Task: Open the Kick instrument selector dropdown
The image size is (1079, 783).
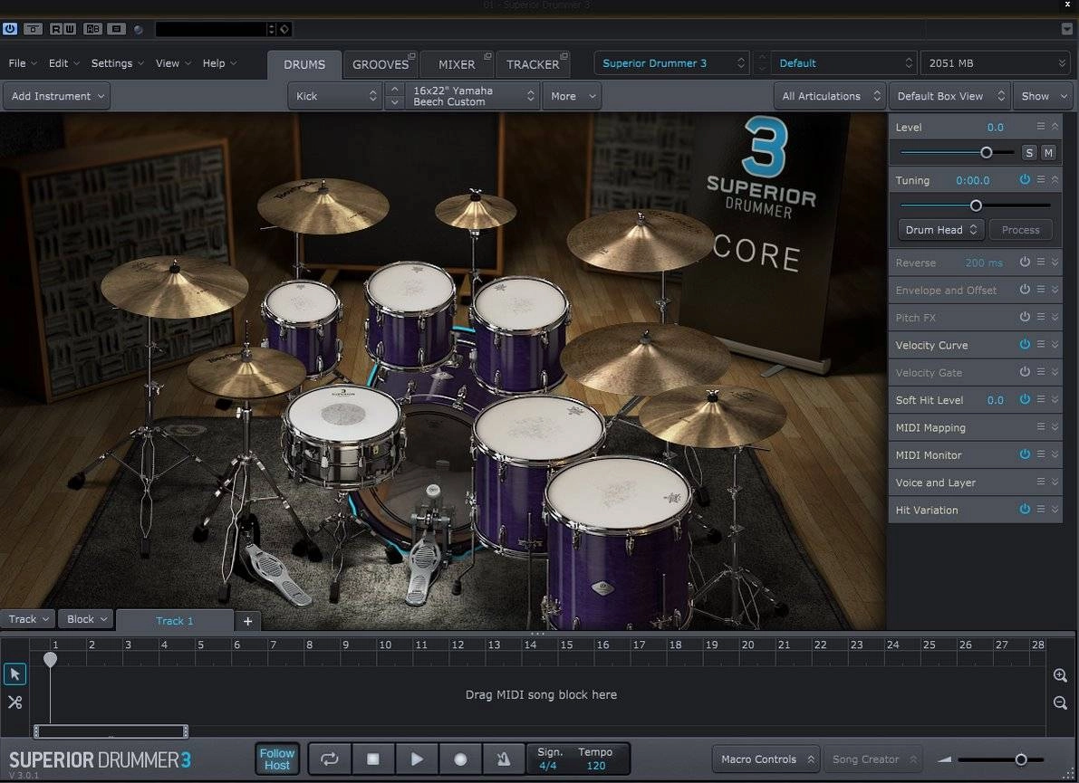Action: click(336, 96)
